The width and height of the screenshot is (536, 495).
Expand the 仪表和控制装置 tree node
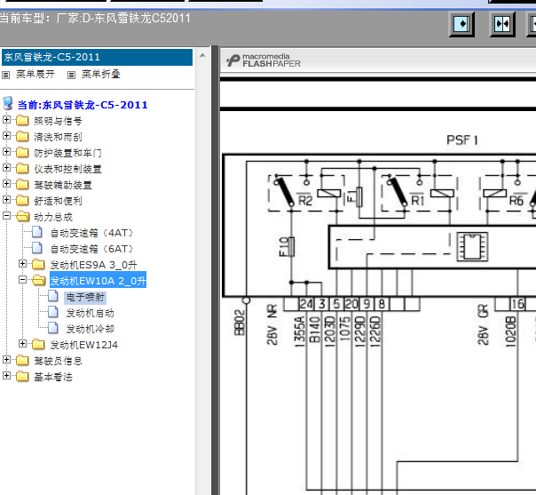click(x=6, y=167)
